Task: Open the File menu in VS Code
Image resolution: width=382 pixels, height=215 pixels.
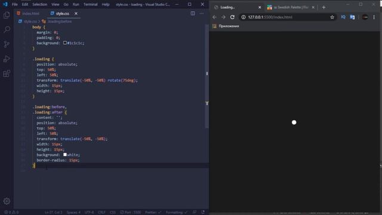Action: pyautogui.click(x=15, y=4)
